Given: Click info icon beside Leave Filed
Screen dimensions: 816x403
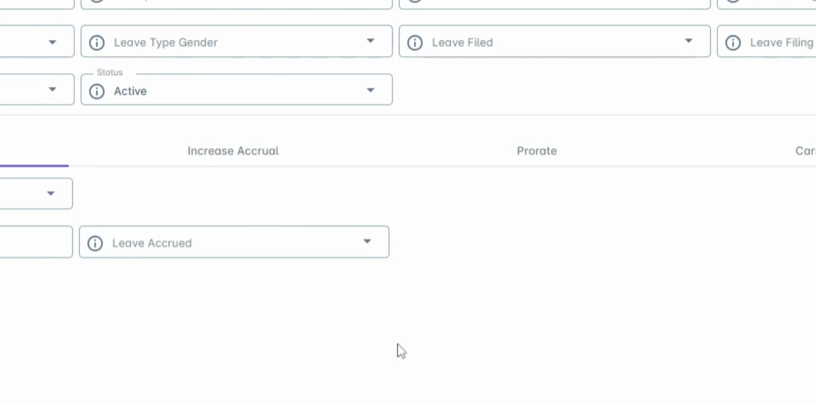Looking at the screenshot, I should point(415,43).
